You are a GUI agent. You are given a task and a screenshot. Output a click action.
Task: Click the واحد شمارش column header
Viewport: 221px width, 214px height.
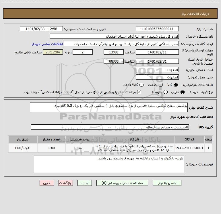pyautogui.click(x=80, y=139)
